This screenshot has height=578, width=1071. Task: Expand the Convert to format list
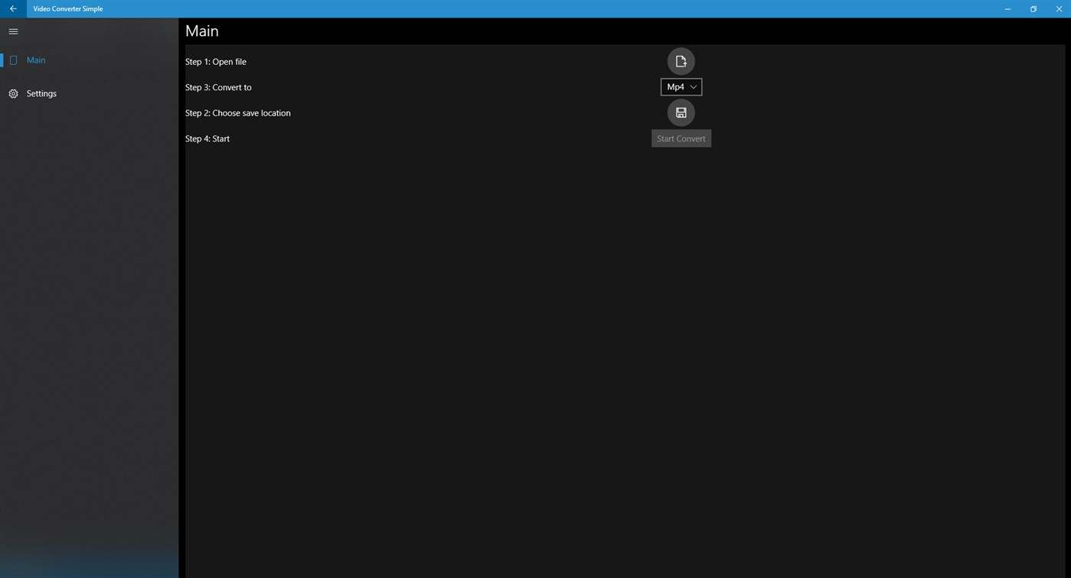click(x=681, y=86)
